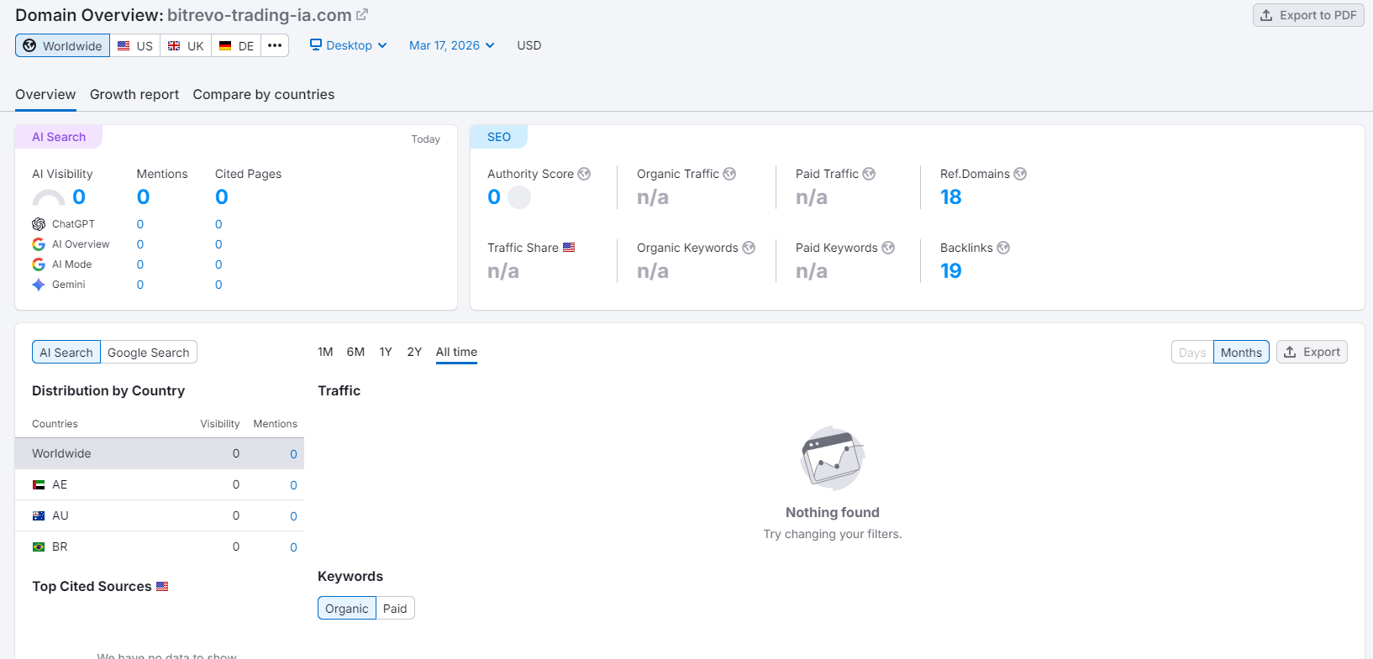Click Export to PDF button
Viewport: 1373px width, 659px height.
click(1308, 15)
